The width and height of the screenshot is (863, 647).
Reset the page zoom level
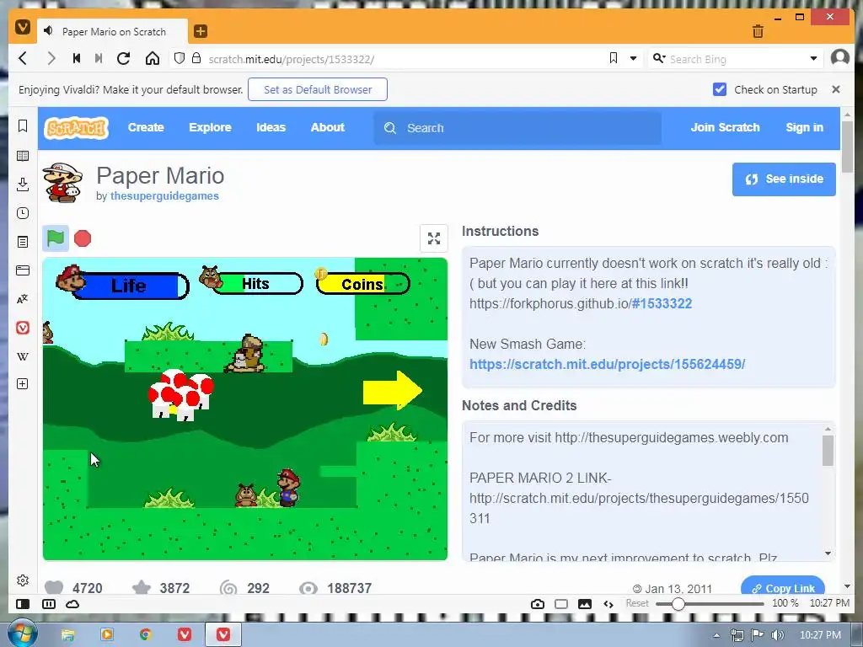[637, 603]
